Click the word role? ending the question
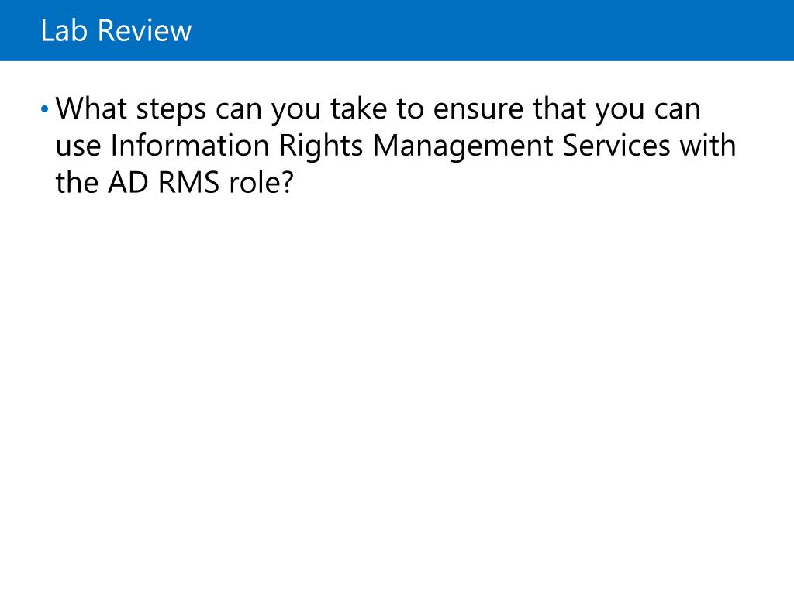 click(261, 182)
